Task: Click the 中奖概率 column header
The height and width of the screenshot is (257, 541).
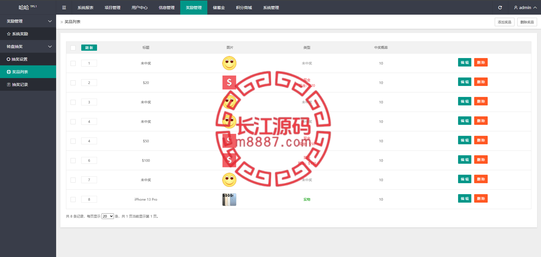Action: point(381,48)
